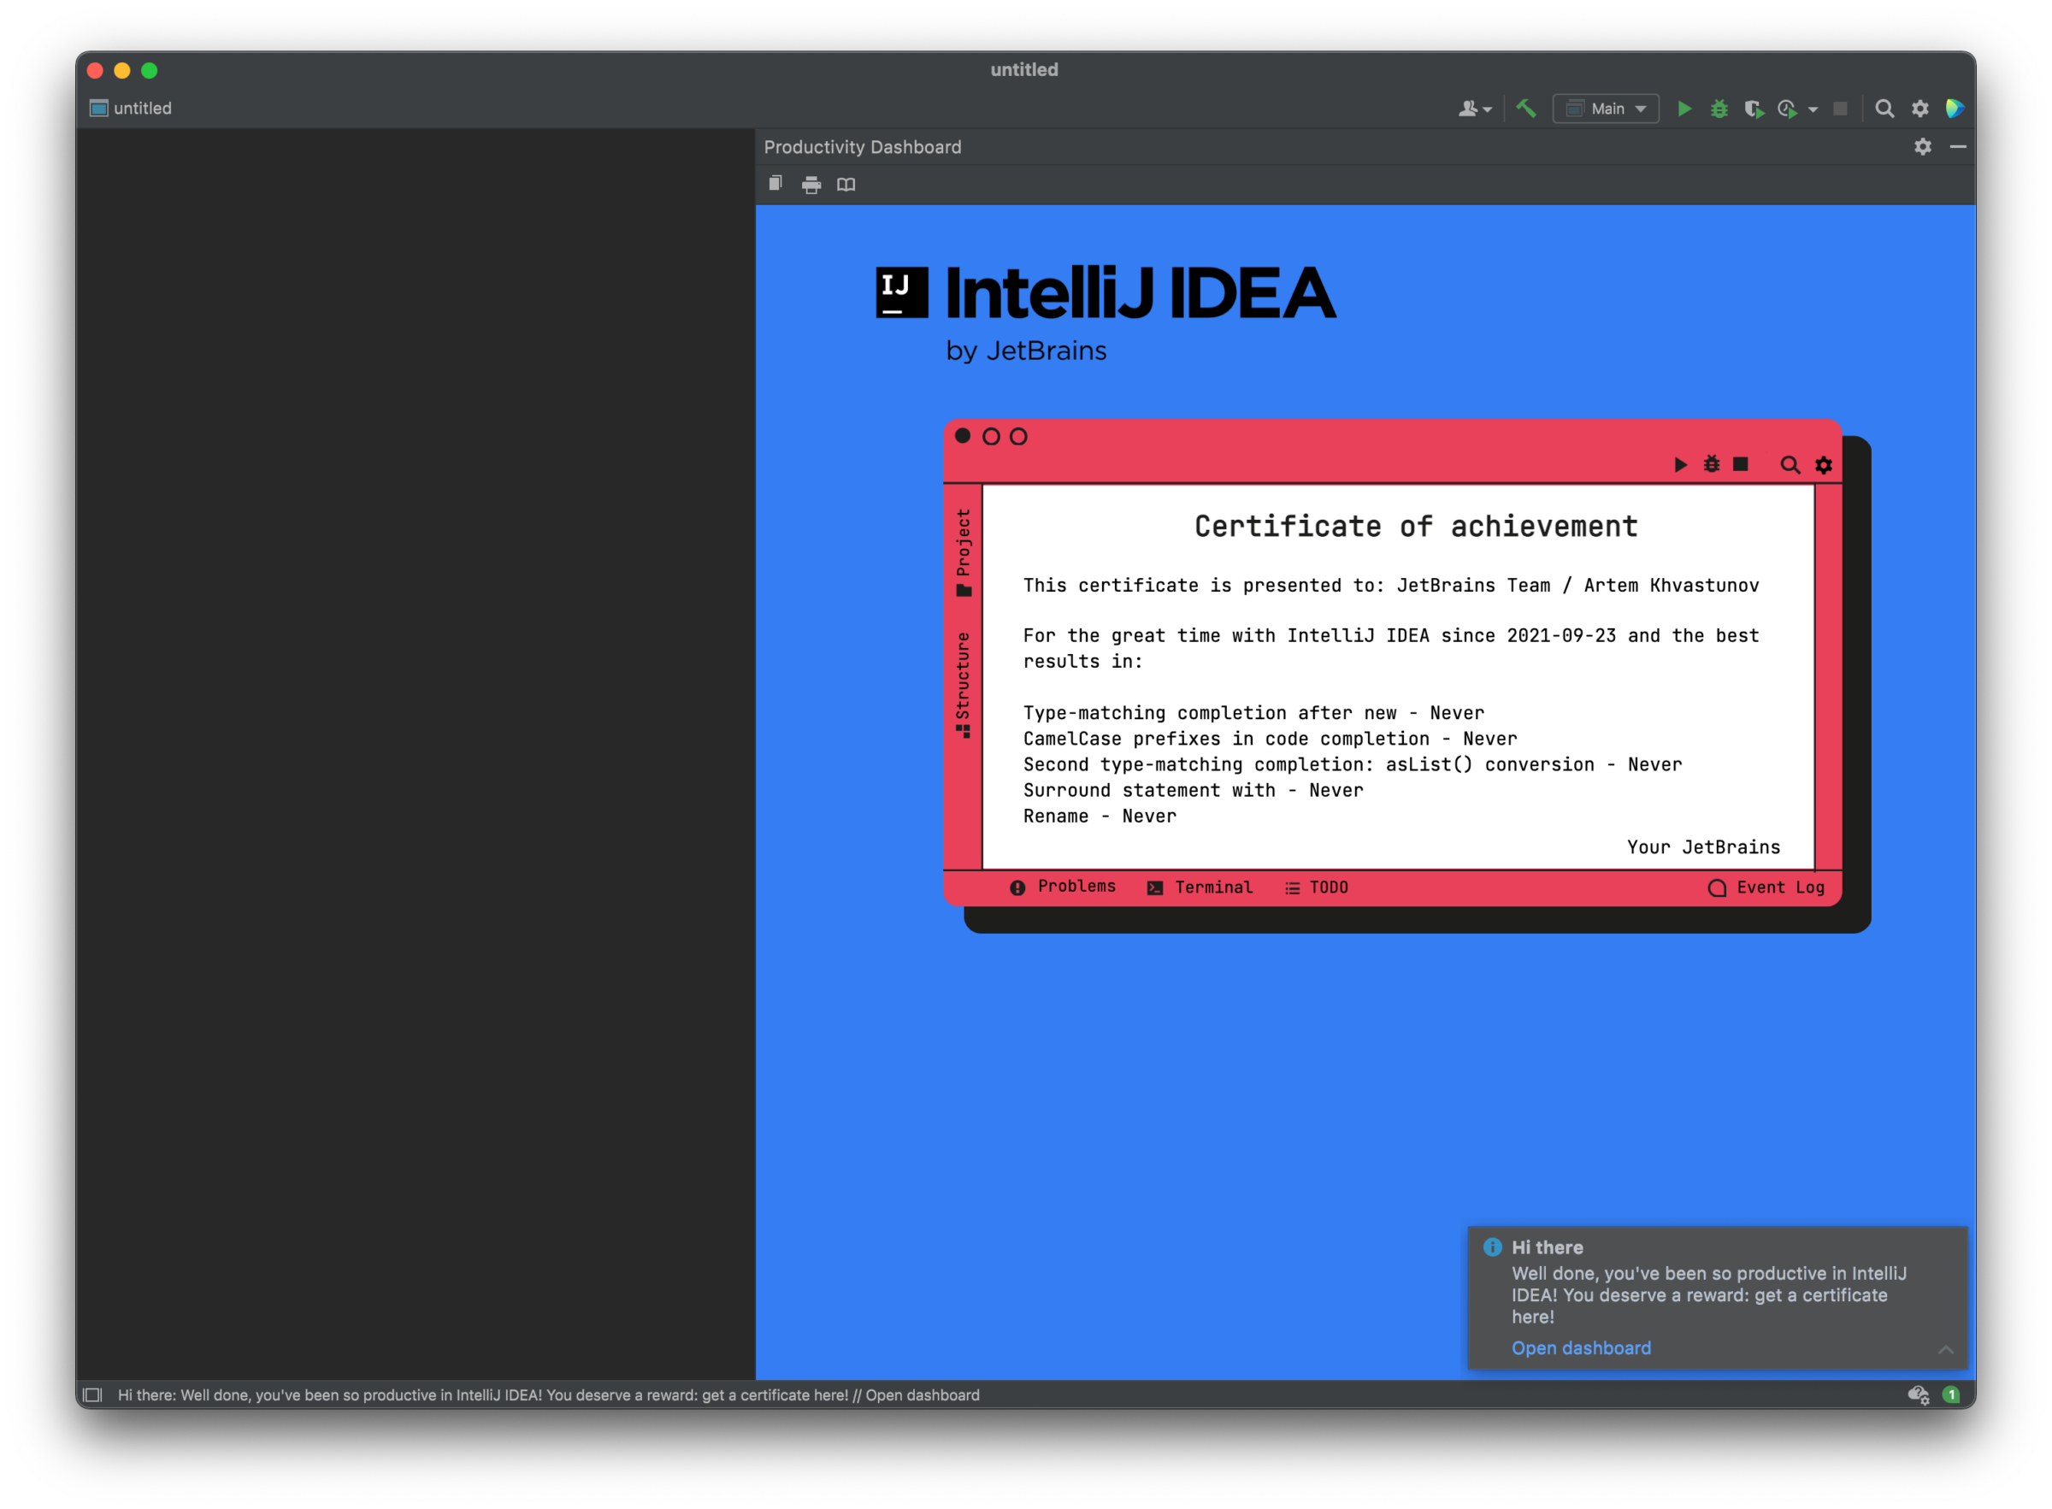
Task: Click the IntelliJ IDEA logo
Action: (x=1106, y=292)
